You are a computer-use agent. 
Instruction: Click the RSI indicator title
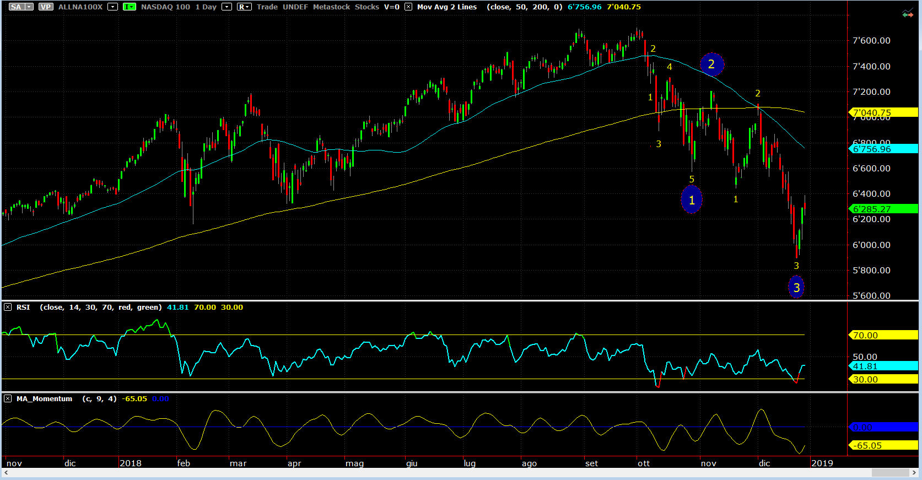point(23,307)
